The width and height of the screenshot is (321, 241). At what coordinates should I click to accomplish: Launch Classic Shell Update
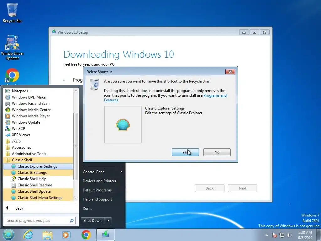[x=38, y=191]
